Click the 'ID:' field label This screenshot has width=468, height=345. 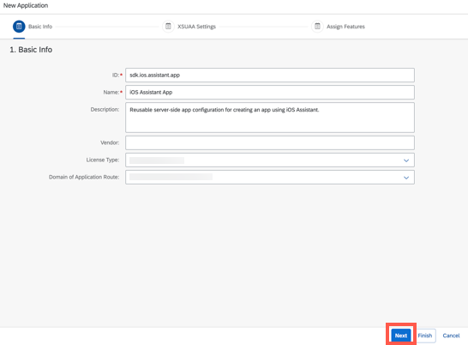pos(116,75)
